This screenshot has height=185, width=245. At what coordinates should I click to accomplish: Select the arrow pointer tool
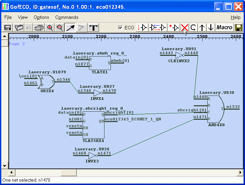click(x=70, y=28)
